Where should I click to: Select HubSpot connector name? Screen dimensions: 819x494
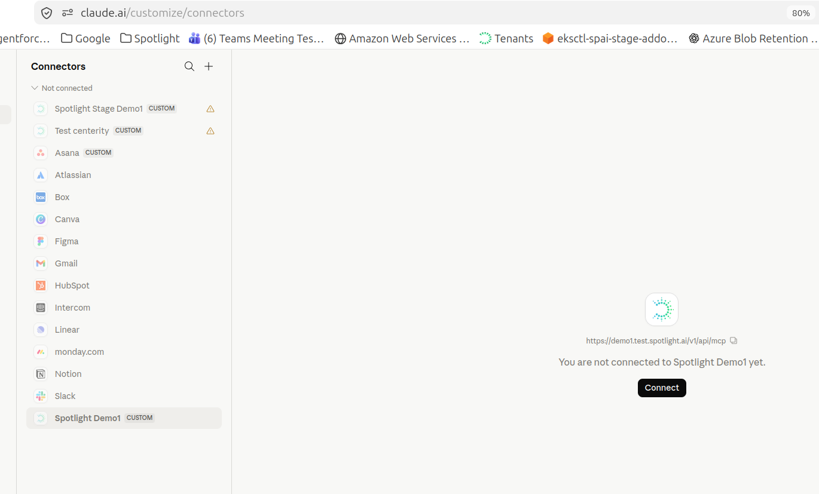72,286
